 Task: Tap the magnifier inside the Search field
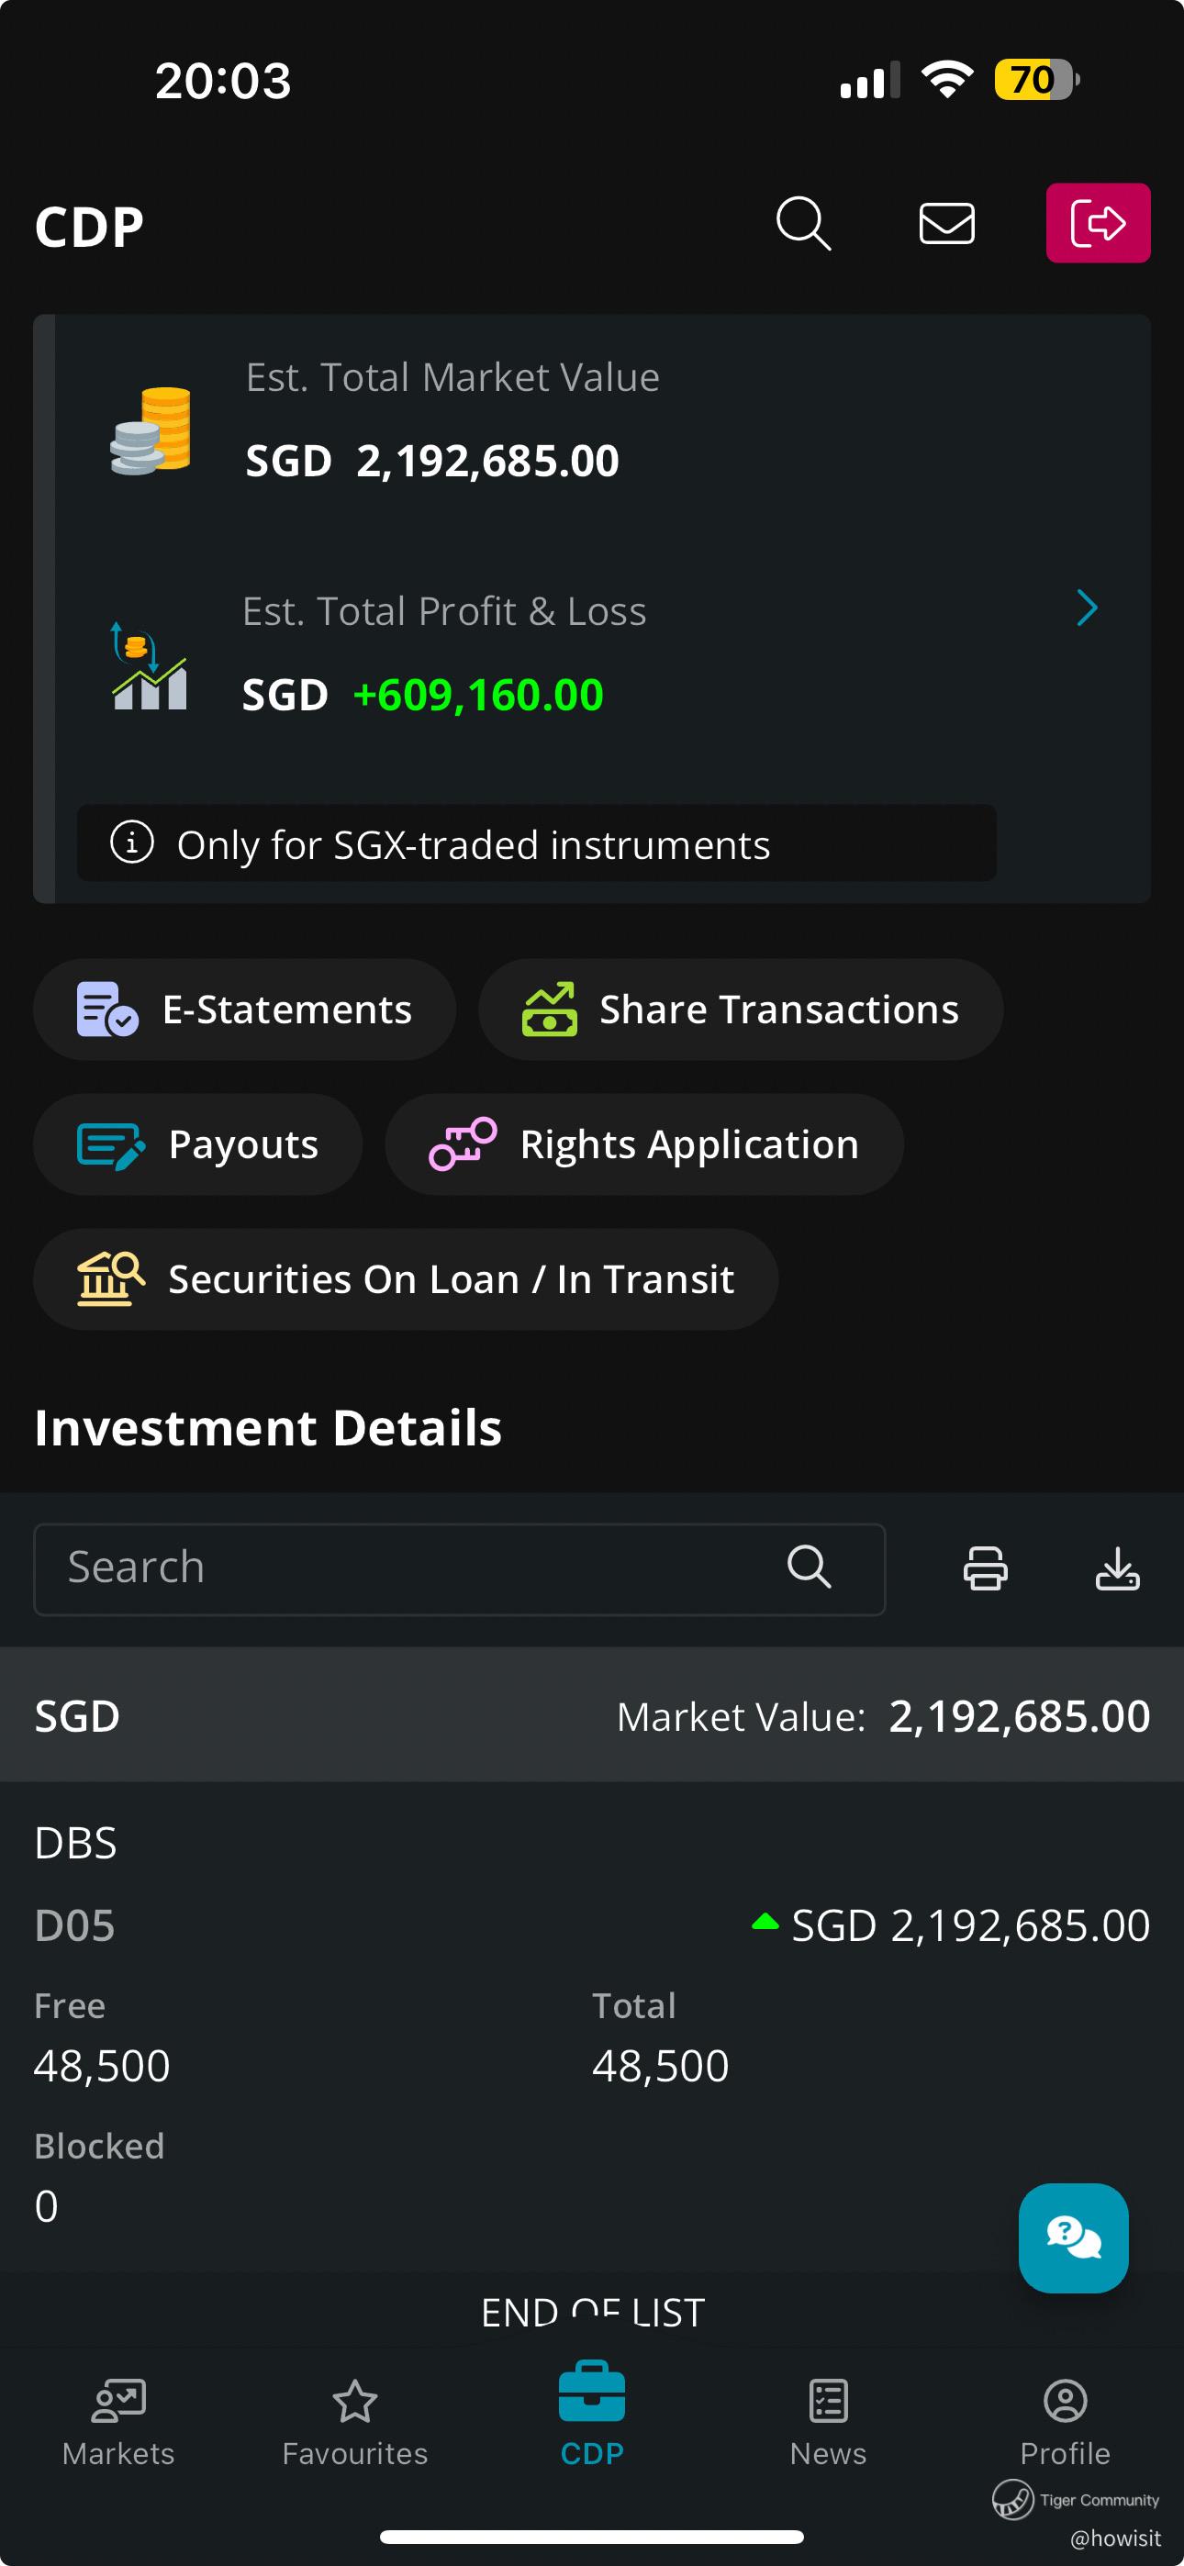809,1567
